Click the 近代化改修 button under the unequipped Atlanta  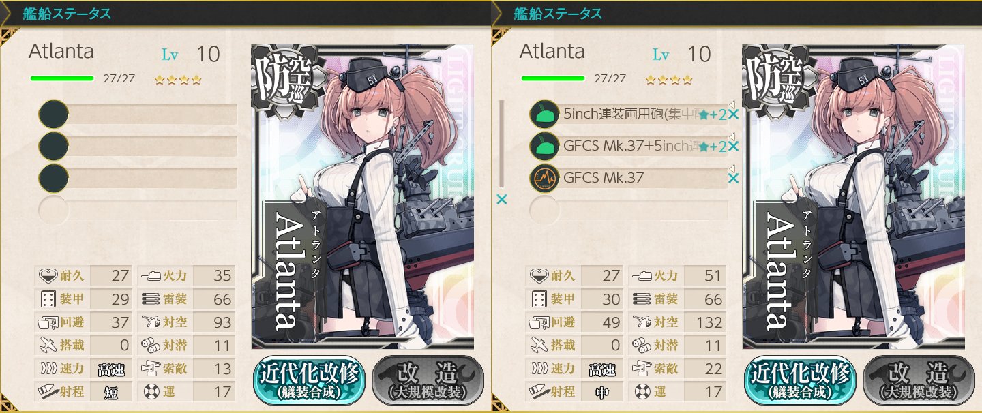click(310, 379)
